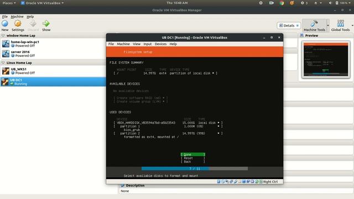
Task: Click the shared folders status icon
Action: [240, 182]
